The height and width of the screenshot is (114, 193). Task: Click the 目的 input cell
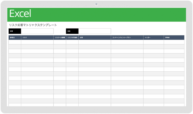click(95, 31)
